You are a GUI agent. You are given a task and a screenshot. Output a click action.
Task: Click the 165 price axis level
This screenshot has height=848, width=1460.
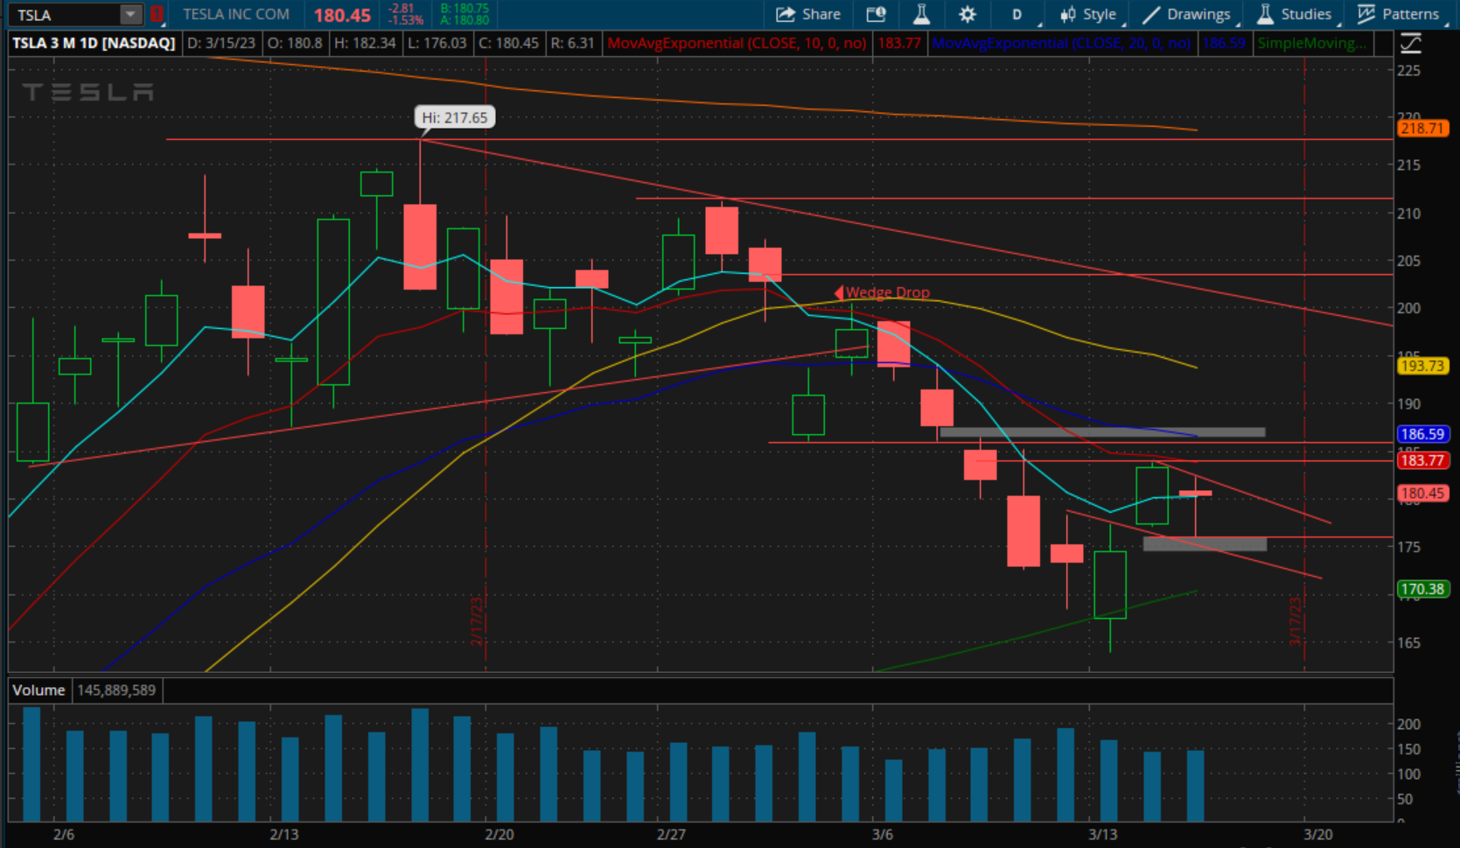coord(1408,642)
